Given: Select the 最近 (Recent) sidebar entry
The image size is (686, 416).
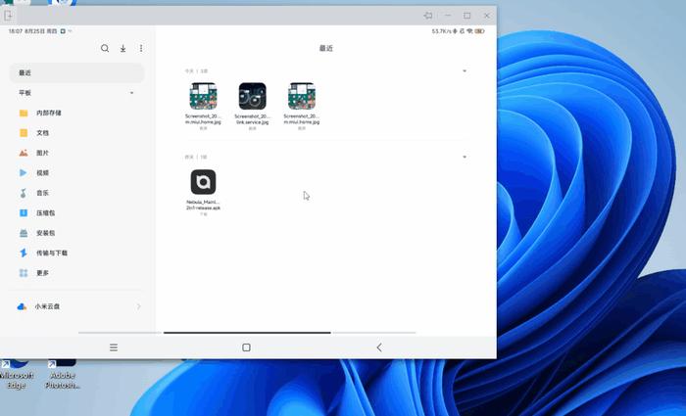Looking at the screenshot, I should (x=77, y=72).
